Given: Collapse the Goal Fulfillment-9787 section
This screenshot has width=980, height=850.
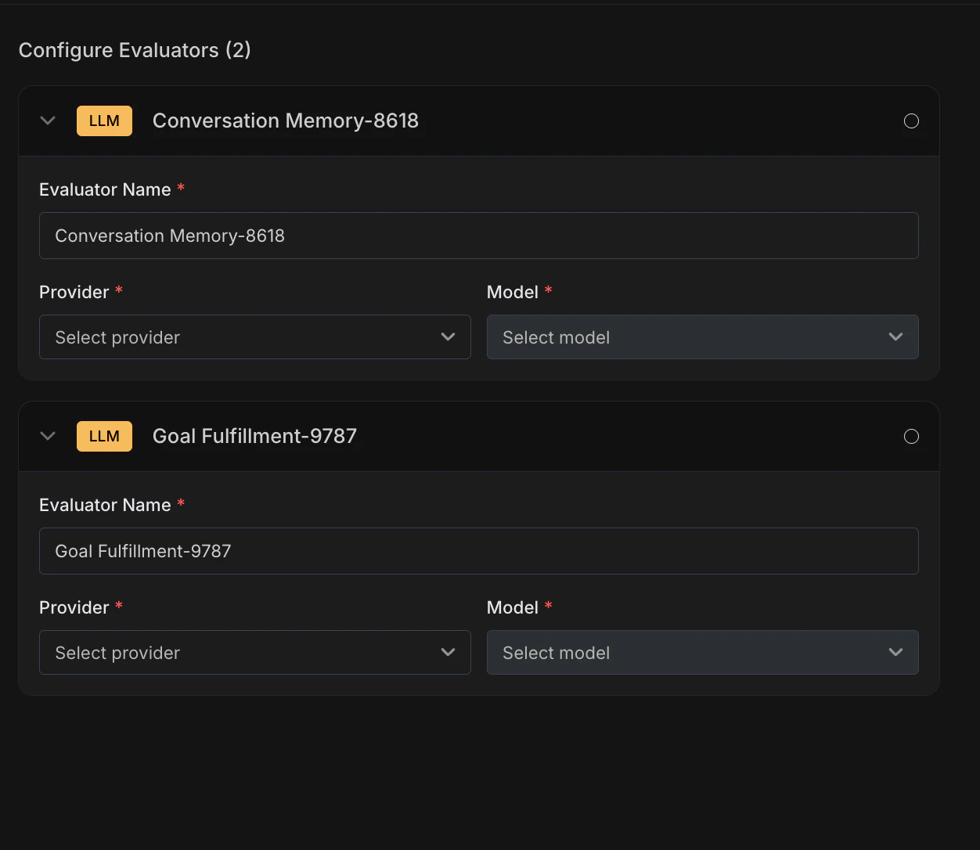Looking at the screenshot, I should (47, 436).
